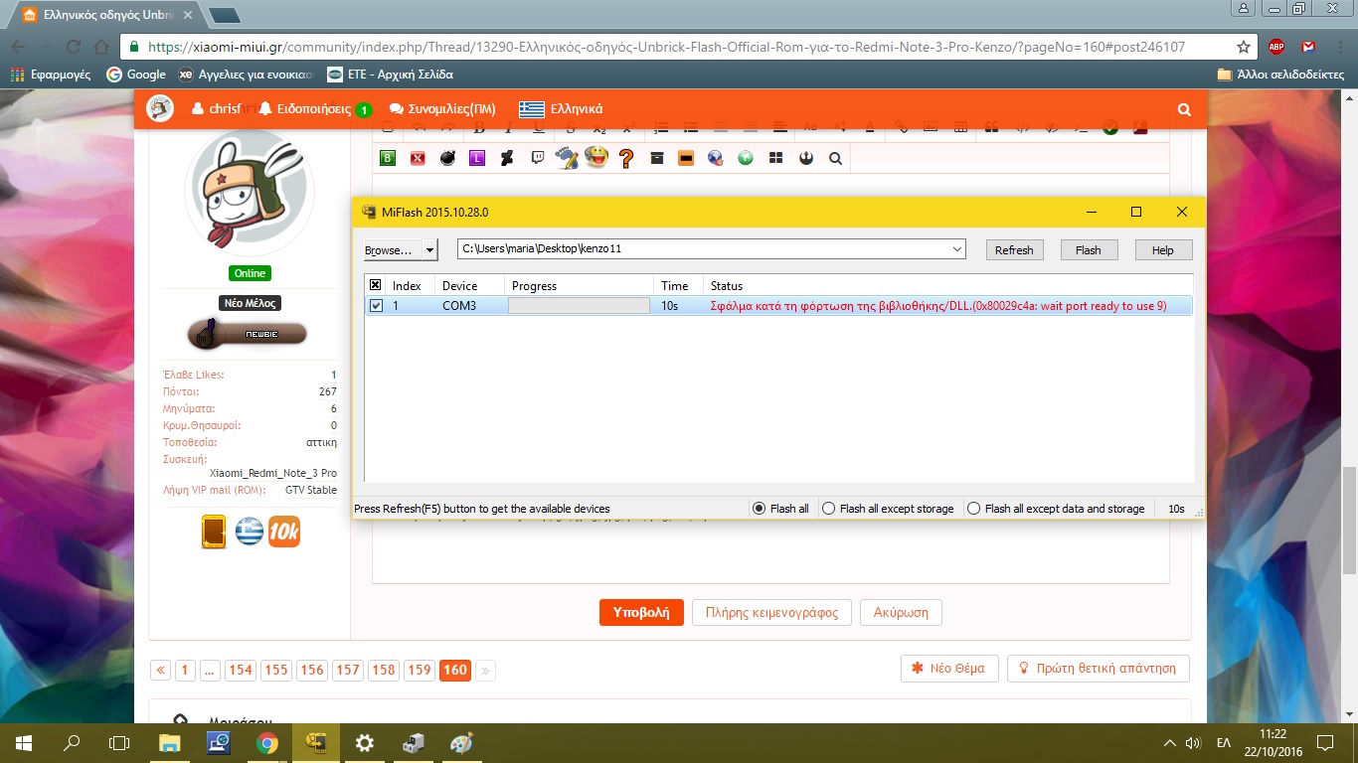Image resolution: width=1358 pixels, height=763 pixels.
Task: Choose 'Flash all except data and storage'
Action: pyautogui.click(x=974, y=509)
